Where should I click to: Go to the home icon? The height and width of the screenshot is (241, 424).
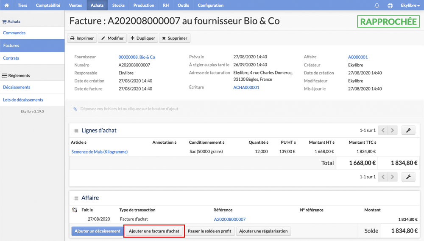pyautogui.click(x=6, y=5)
